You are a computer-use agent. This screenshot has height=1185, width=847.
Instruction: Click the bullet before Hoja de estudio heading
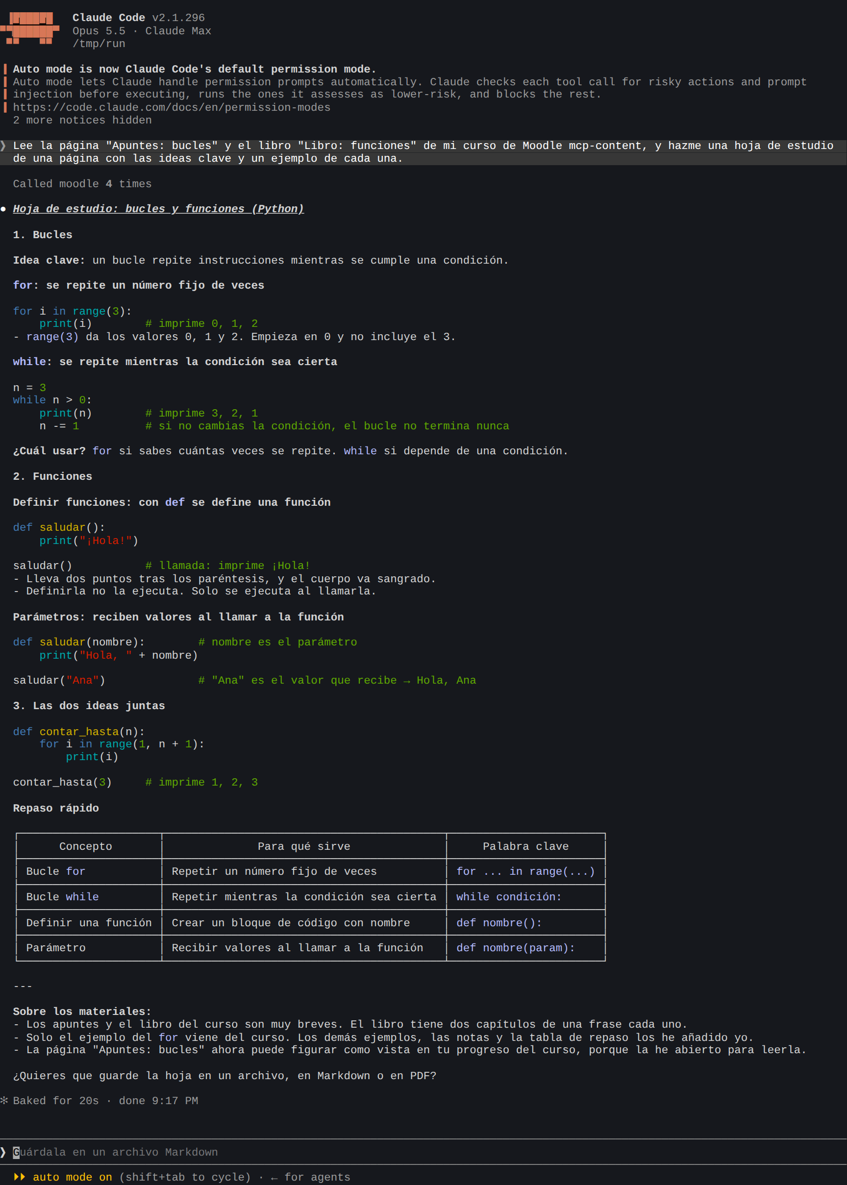(3, 209)
